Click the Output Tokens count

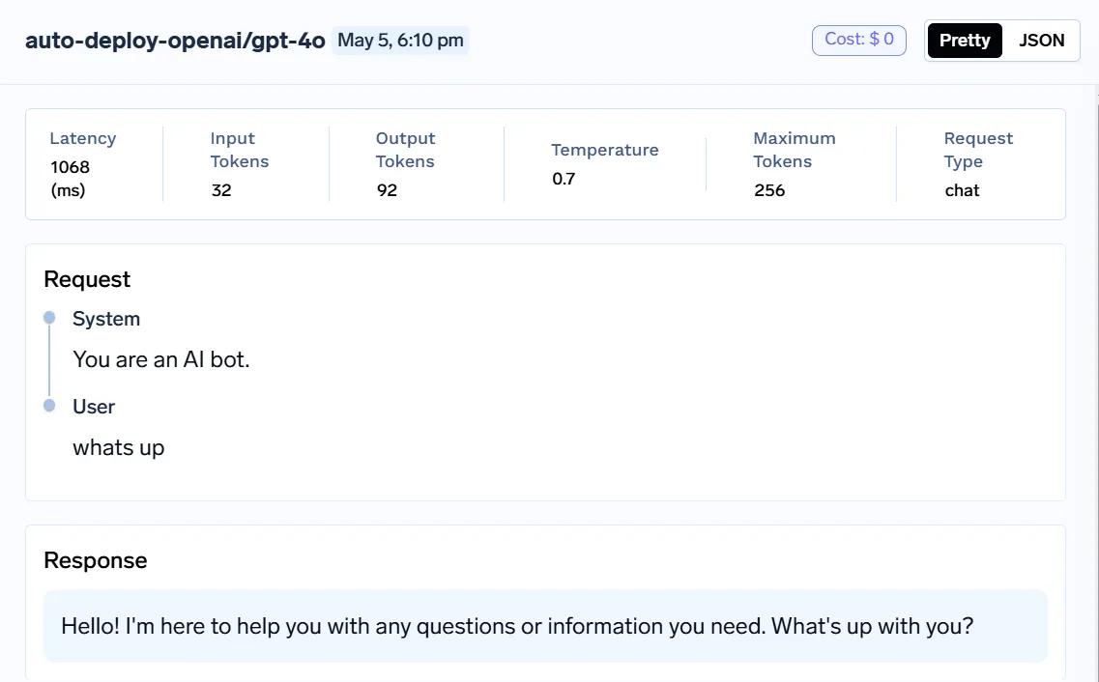tap(387, 189)
